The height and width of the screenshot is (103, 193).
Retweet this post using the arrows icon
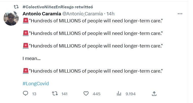coord(54,94)
